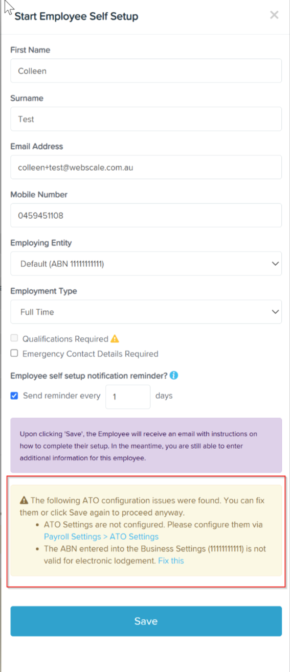Click the Employing Entity dropdown chevron arrow
Image resolution: width=290 pixels, height=672 pixels.
[x=276, y=264]
